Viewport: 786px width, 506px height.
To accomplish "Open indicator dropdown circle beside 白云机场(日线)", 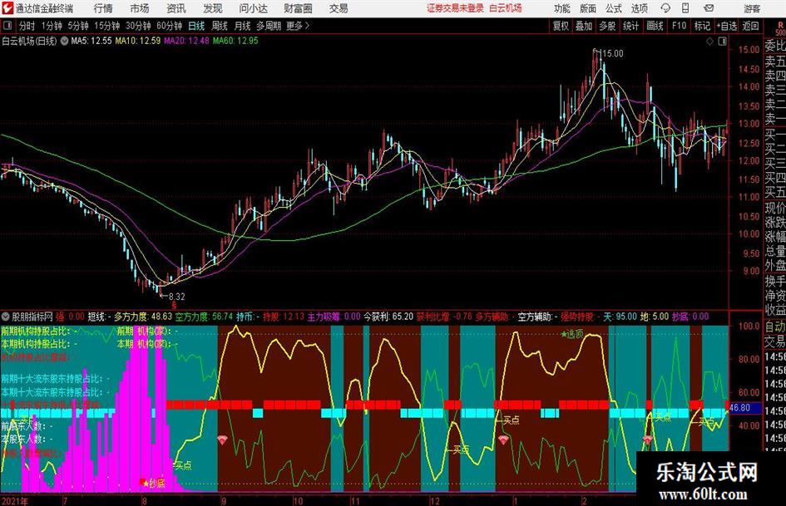I will 64,41.
